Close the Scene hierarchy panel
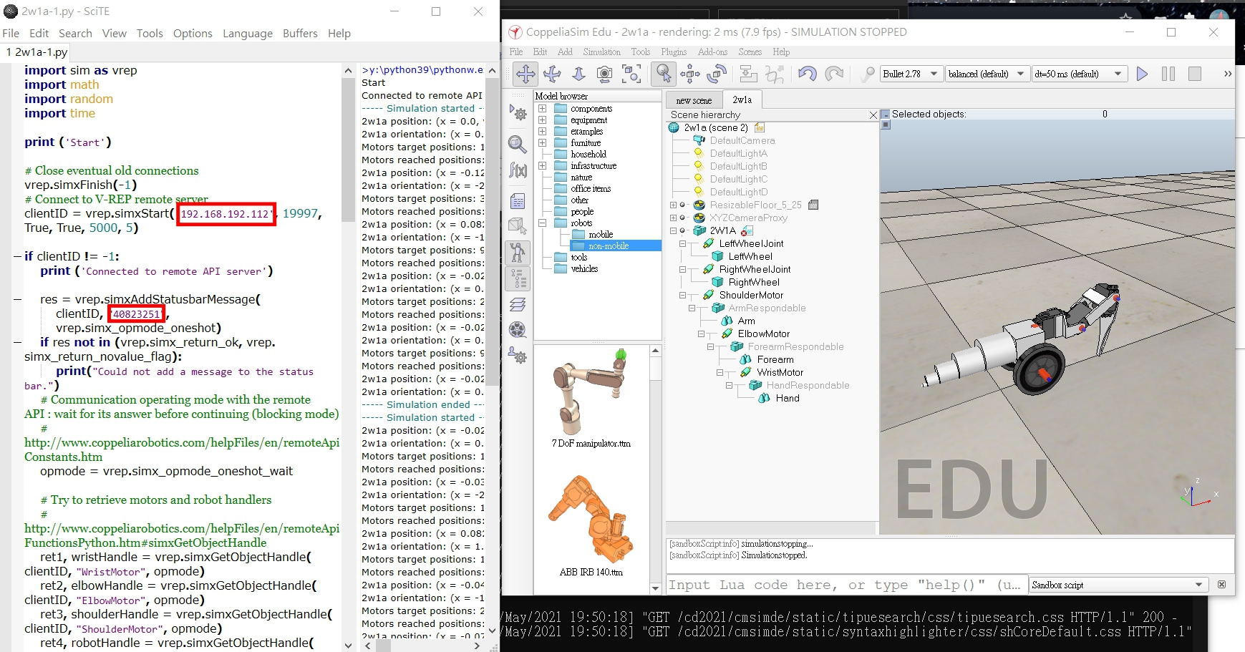 [x=873, y=115]
